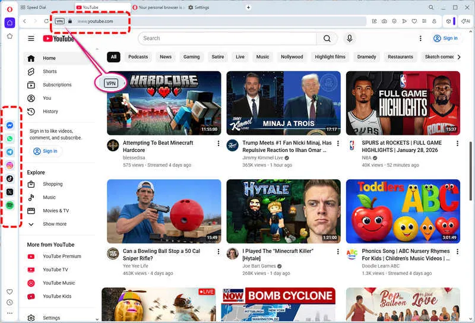Click Sign in button in left sidebar
This screenshot has height=323, width=475.
[x=46, y=151]
